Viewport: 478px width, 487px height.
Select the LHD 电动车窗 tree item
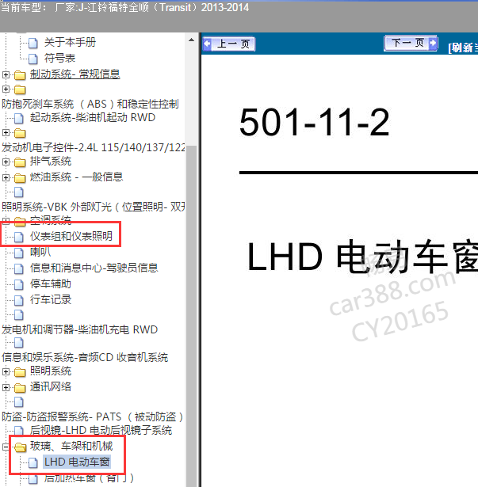pyautogui.click(x=77, y=462)
